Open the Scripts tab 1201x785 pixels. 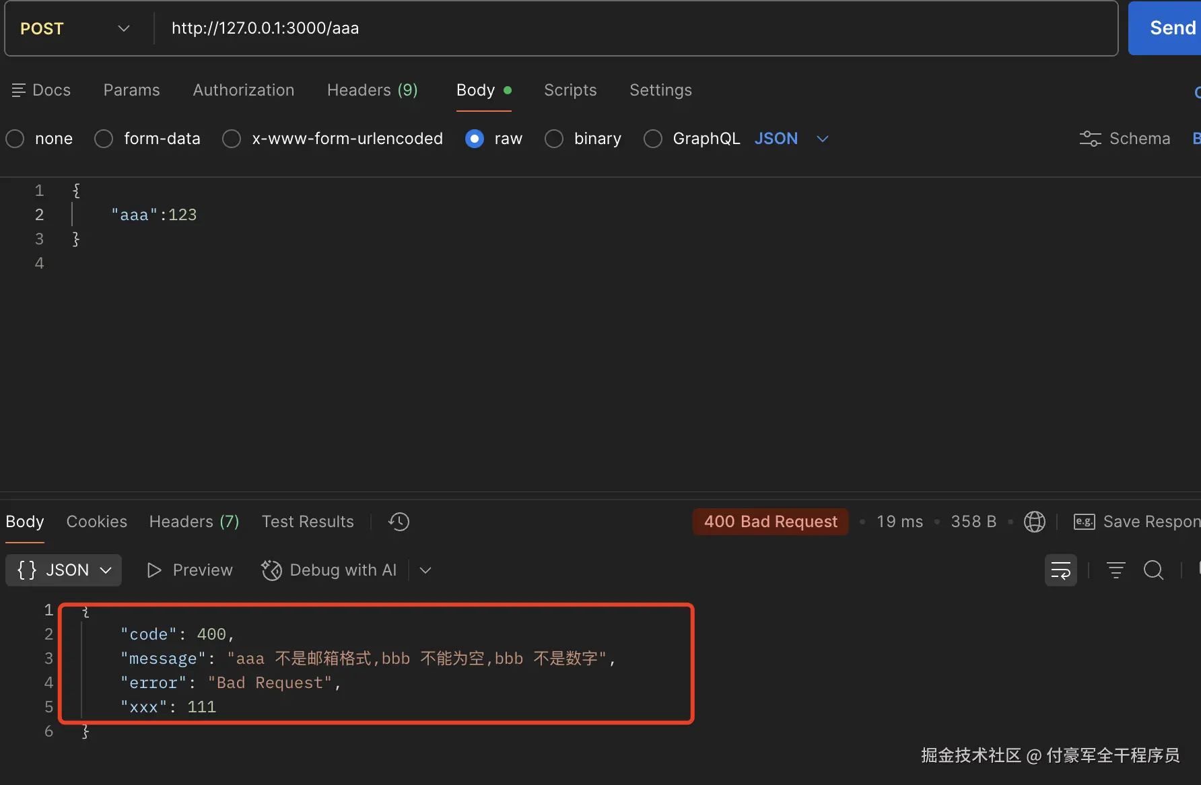pos(570,90)
